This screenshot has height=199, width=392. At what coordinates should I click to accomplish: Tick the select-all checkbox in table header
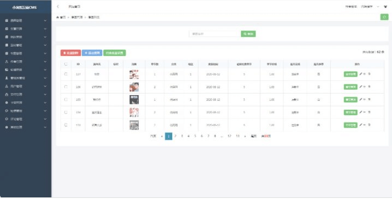click(66, 64)
